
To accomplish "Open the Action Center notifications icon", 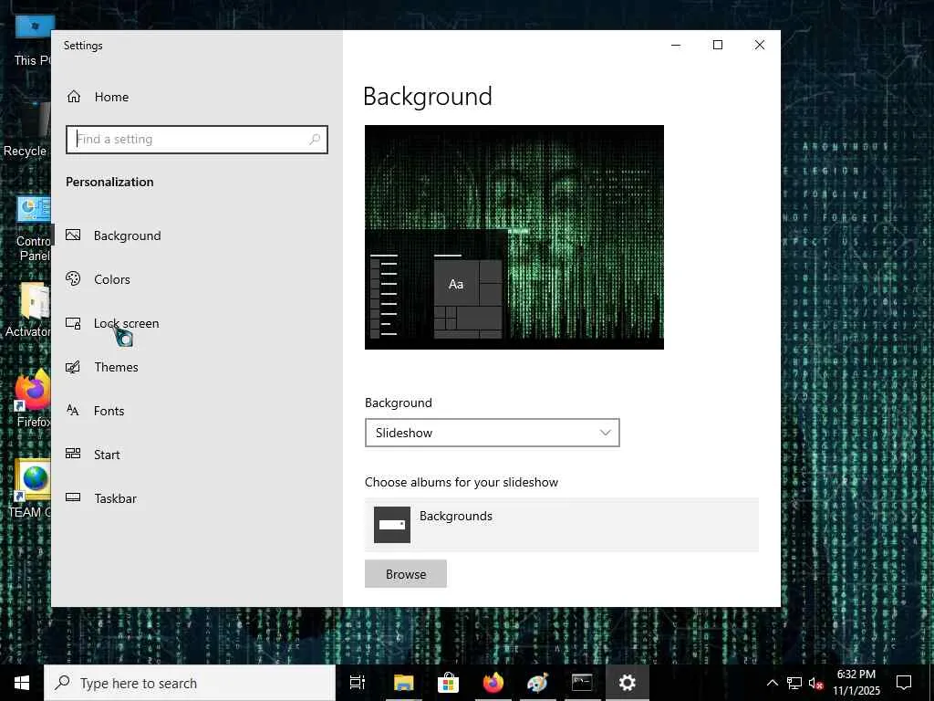I will tap(904, 683).
